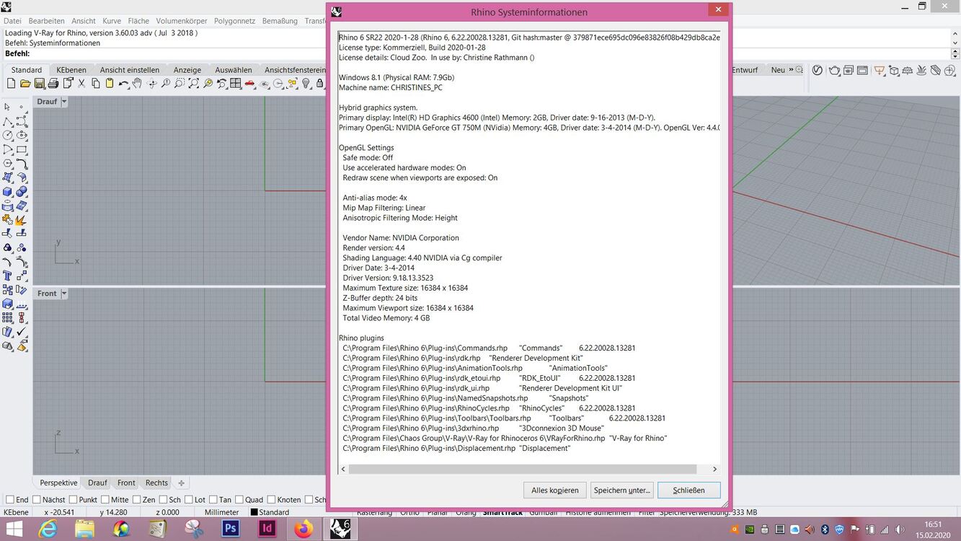Switch to the Perspektive viewport tab
961x541 pixels.
[x=58, y=483]
